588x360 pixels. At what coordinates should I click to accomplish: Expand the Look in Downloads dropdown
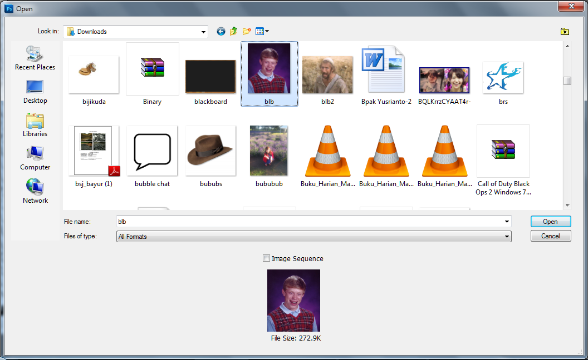click(x=203, y=32)
